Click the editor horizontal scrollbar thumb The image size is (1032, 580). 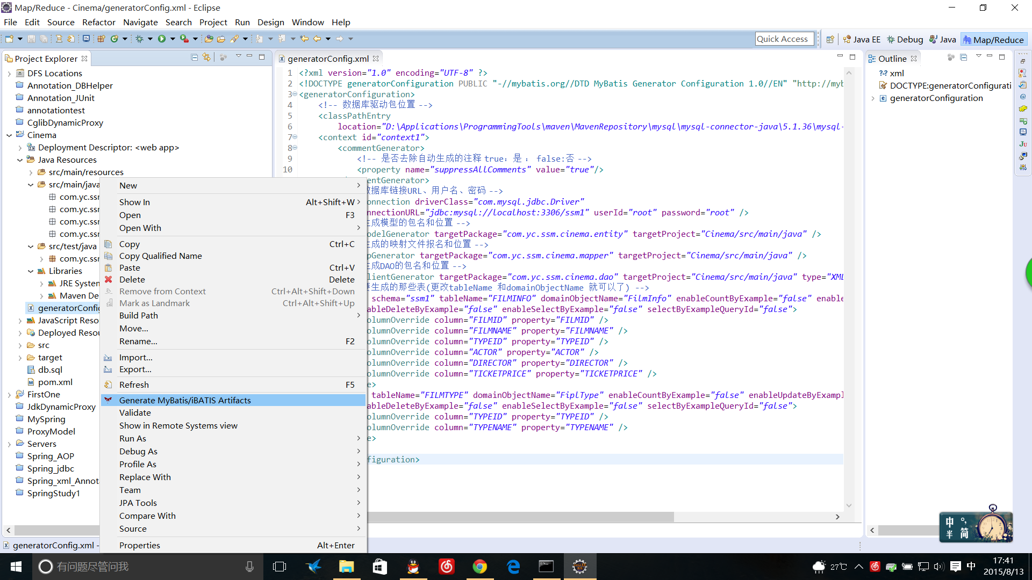pyautogui.click(x=520, y=517)
